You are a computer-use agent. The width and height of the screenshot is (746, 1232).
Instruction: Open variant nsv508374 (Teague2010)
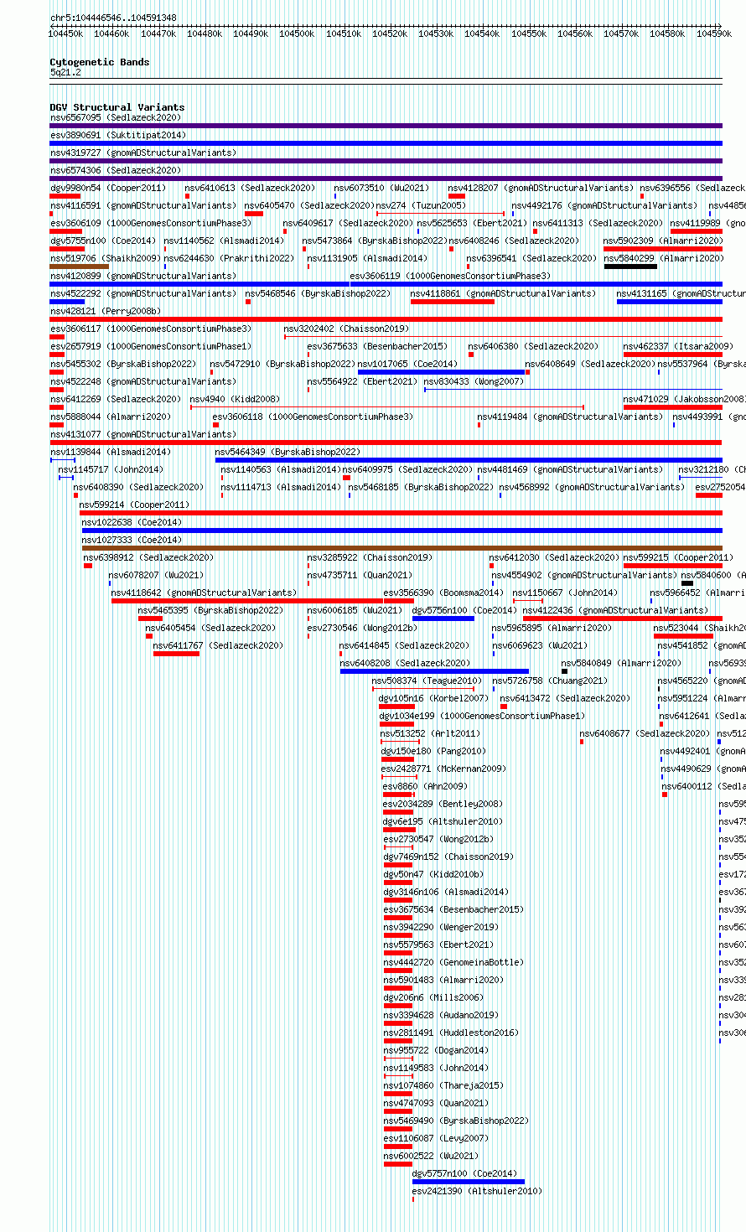pyautogui.click(x=427, y=681)
